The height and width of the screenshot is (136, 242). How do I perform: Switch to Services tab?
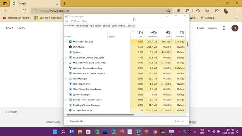coord(130,26)
